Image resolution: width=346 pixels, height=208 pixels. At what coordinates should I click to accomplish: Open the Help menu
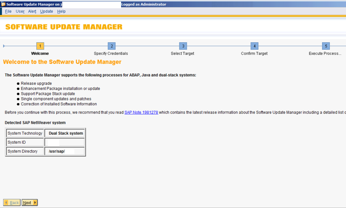point(61,11)
